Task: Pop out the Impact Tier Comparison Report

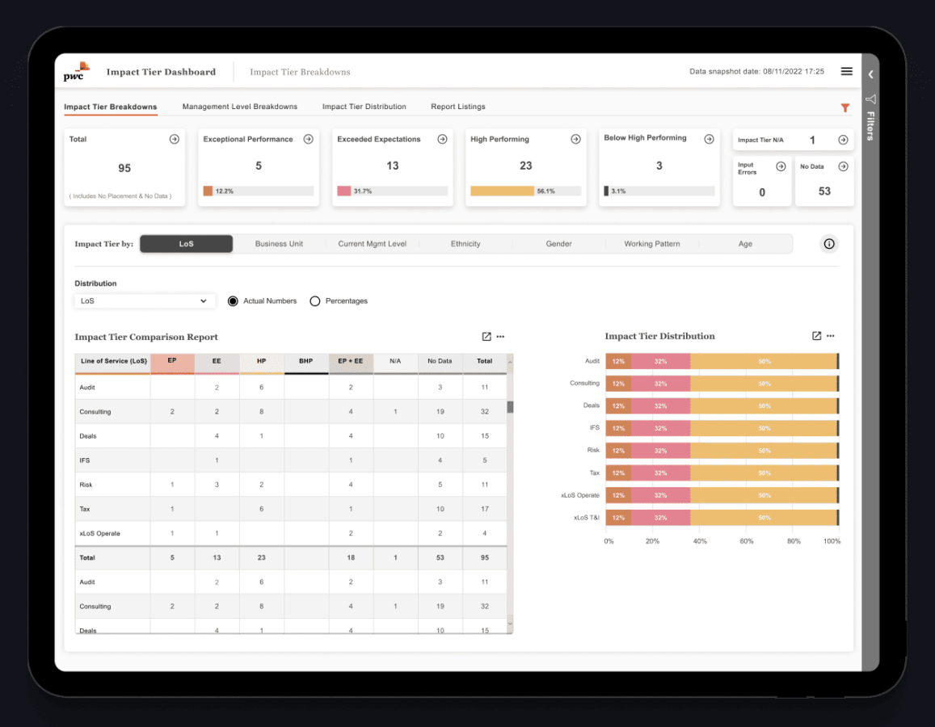Action: pyautogui.click(x=486, y=337)
